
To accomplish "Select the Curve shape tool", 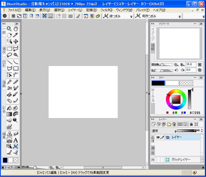I will tap(16, 62).
